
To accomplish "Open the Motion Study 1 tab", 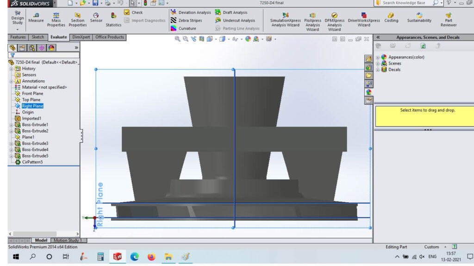I will [68, 240].
